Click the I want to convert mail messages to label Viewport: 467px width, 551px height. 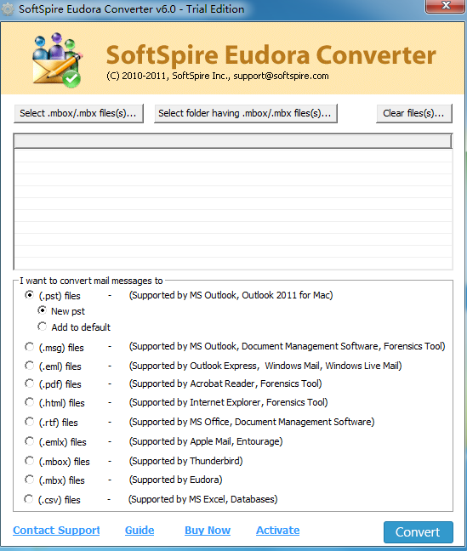(91, 281)
